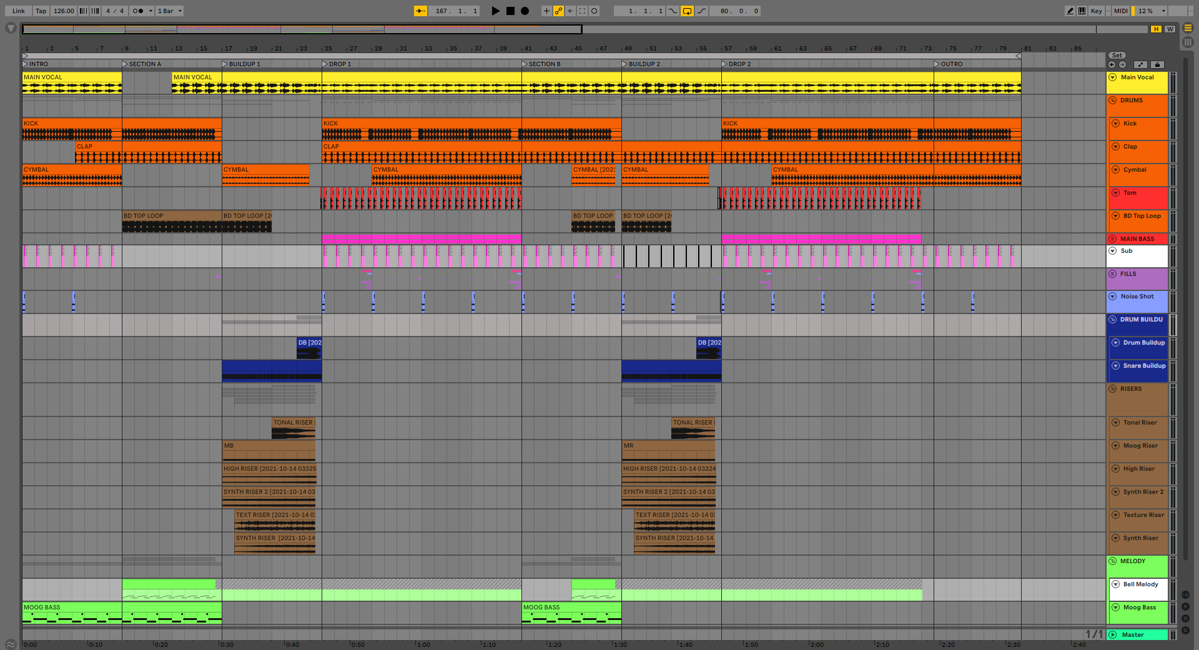
Task: Toggle the Arrangement Loop switch
Action: tap(687, 11)
